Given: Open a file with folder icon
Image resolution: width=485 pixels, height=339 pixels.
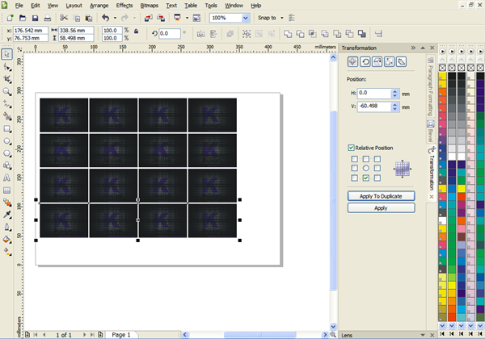Looking at the screenshot, I should click(x=23, y=18).
